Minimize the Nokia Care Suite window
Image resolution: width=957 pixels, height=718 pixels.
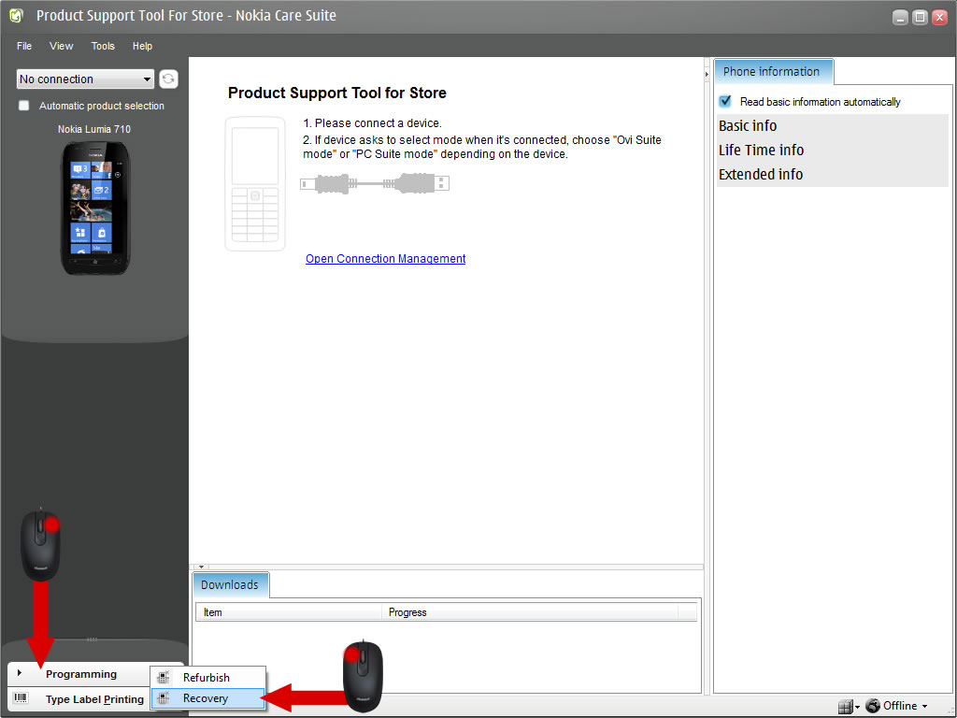pyautogui.click(x=900, y=17)
